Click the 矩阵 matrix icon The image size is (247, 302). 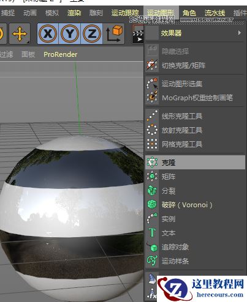(x=152, y=176)
